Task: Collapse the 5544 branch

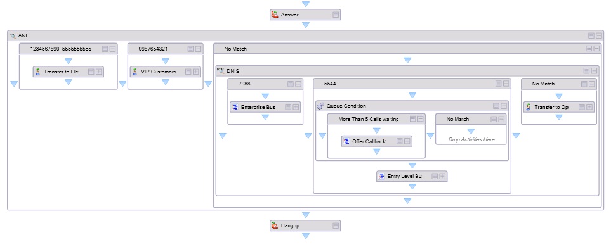Action: pyautogui.click(x=506, y=84)
